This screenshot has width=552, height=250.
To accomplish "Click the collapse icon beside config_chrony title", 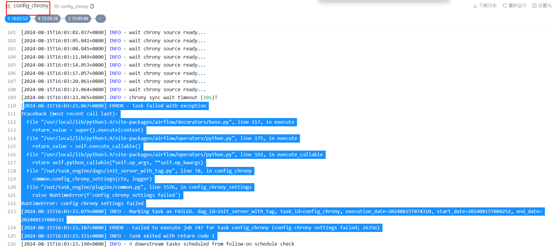I will coord(8,6).
